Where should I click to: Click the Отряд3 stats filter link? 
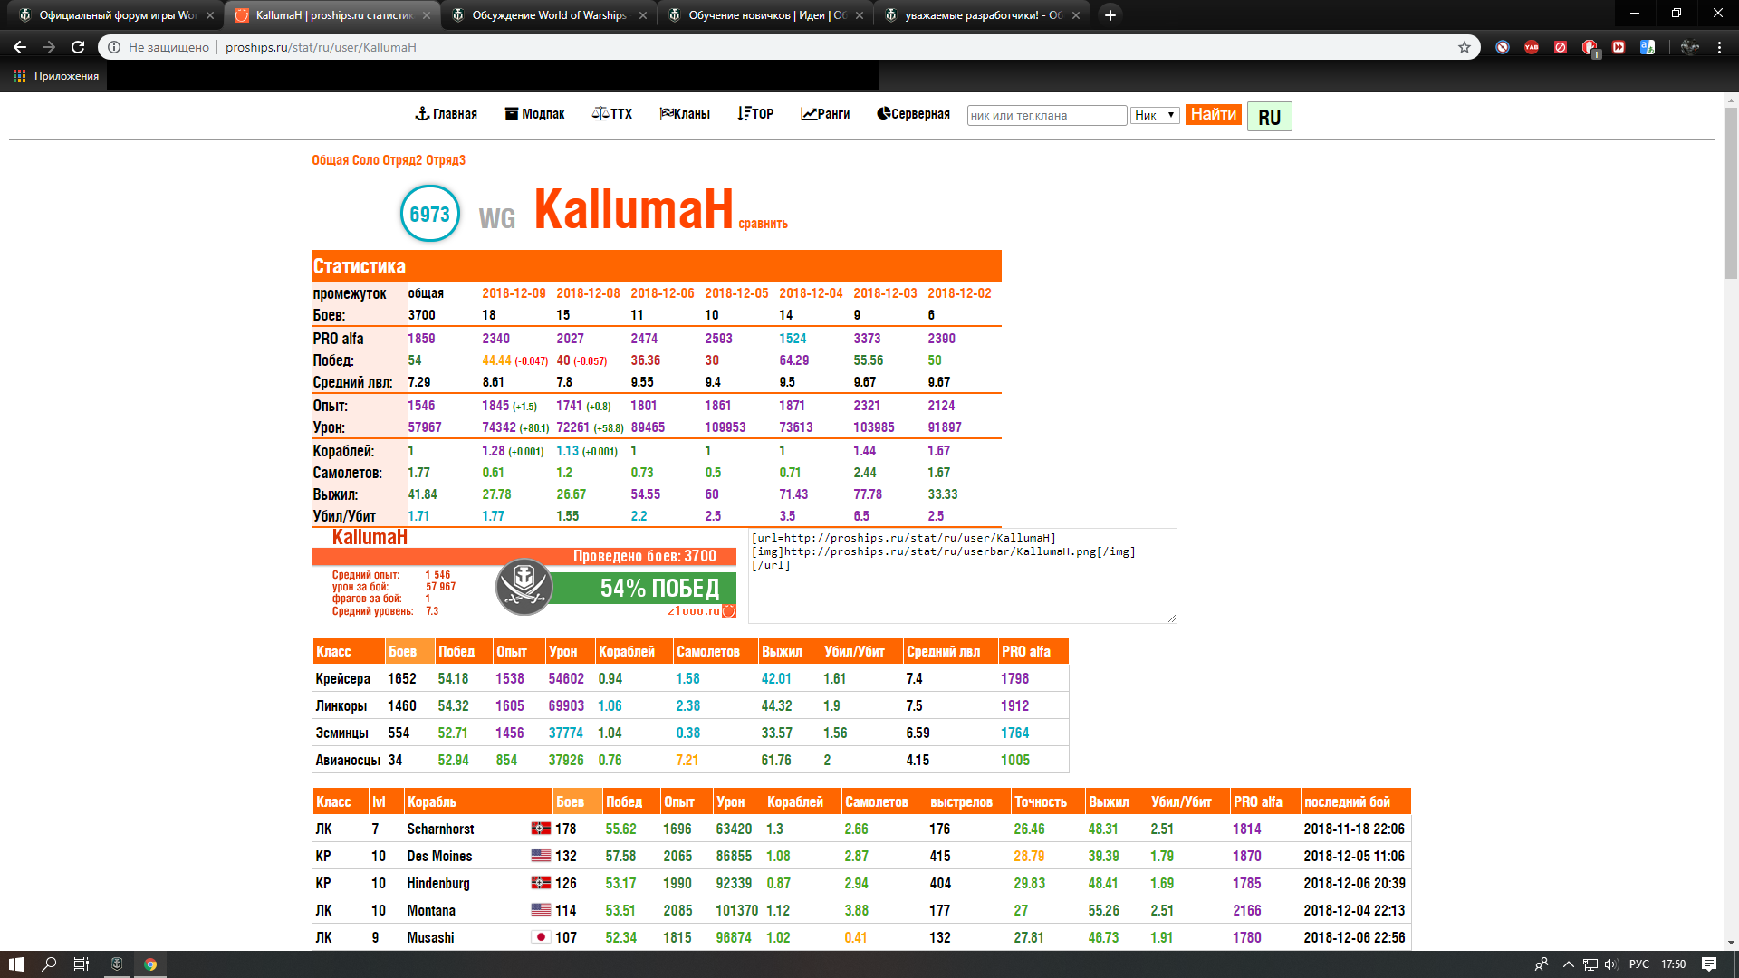point(446,160)
